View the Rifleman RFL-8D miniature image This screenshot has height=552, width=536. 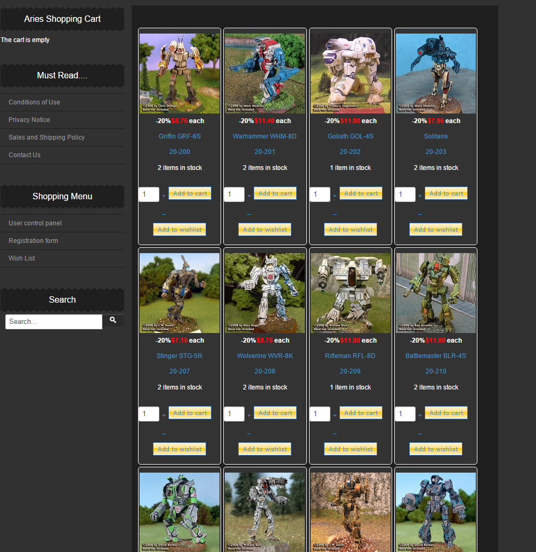click(351, 293)
